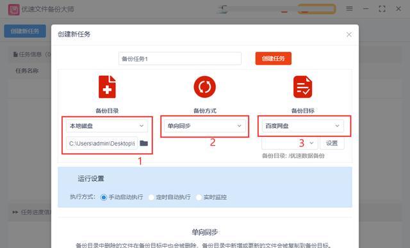Select 定时自动执行 radio option
The width and height of the screenshot is (410, 248).
(x=151, y=197)
